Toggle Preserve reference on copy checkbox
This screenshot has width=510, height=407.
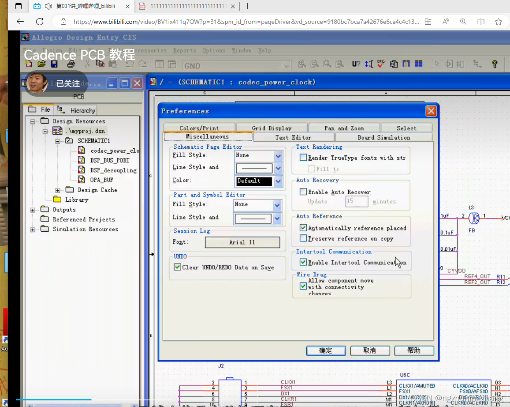click(x=303, y=238)
